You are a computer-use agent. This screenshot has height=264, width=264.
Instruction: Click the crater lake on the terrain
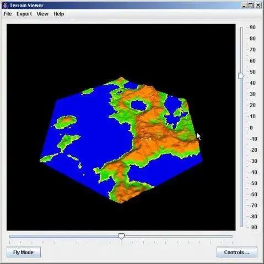click(x=139, y=105)
